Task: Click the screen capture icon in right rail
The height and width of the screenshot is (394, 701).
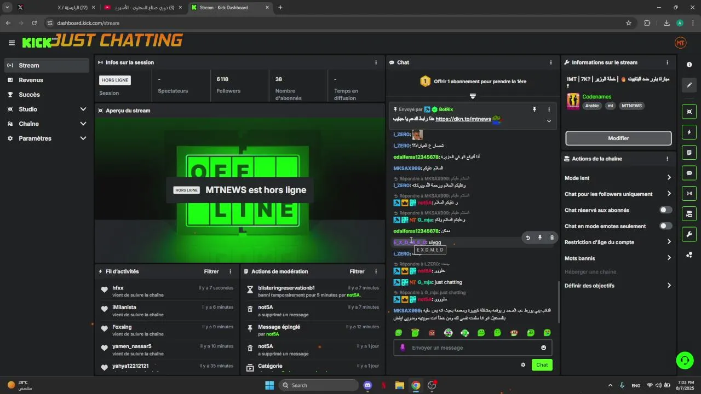Action: (689, 112)
